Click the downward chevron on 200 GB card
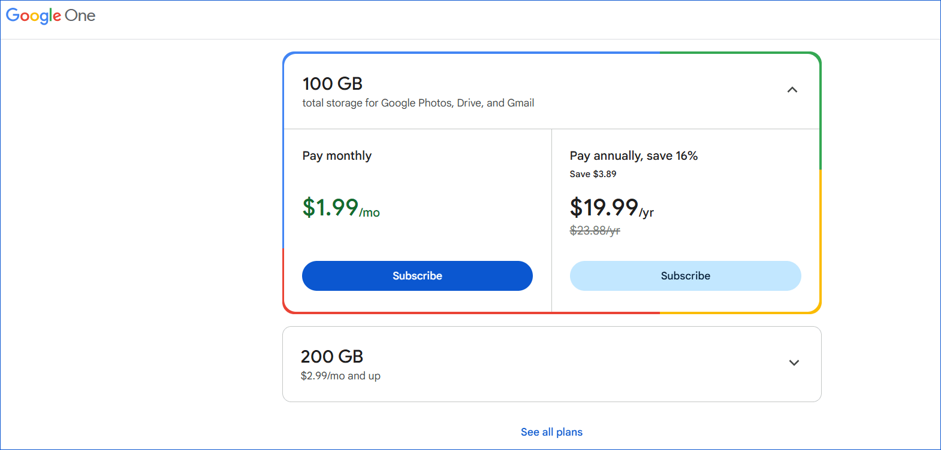This screenshot has height=450, width=941. 794,363
